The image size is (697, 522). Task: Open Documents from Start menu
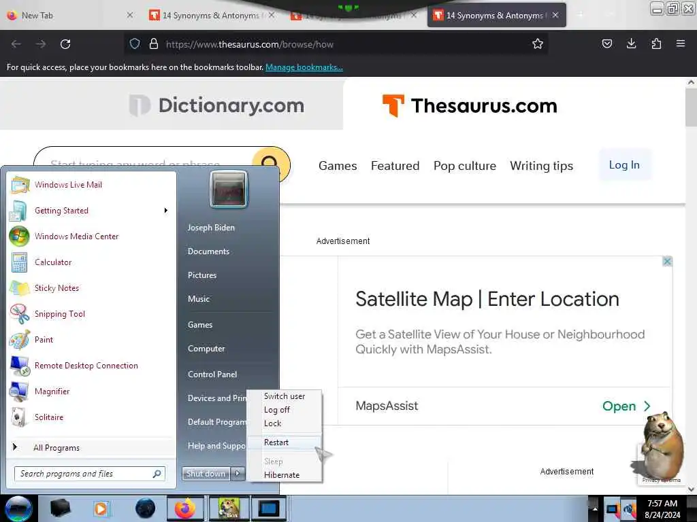pyautogui.click(x=208, y=251)
